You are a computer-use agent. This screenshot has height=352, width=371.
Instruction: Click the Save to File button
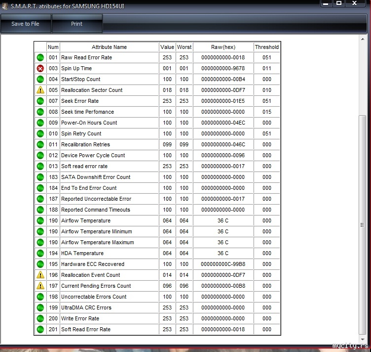click(x=26, y=24)
